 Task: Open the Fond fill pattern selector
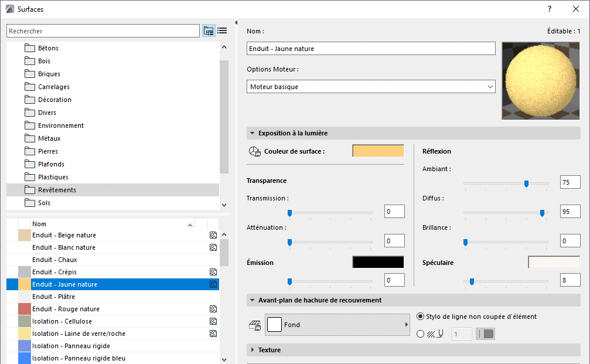tap(337, 325)
